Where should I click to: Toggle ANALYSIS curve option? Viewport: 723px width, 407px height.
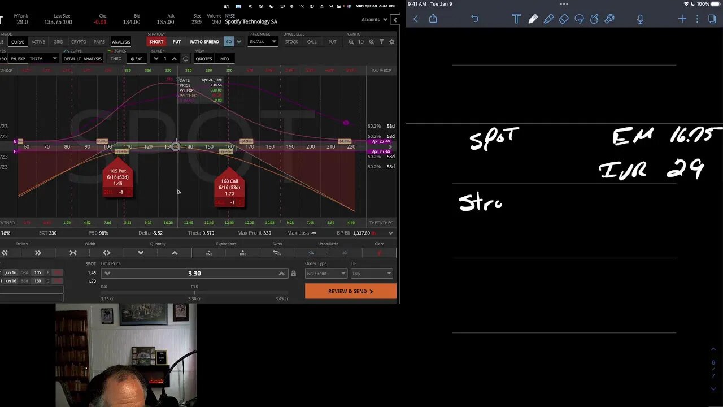point(92,59)
